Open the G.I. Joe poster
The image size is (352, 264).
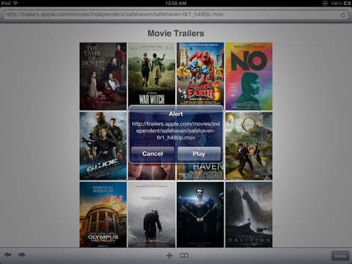(x=103, y=146)
